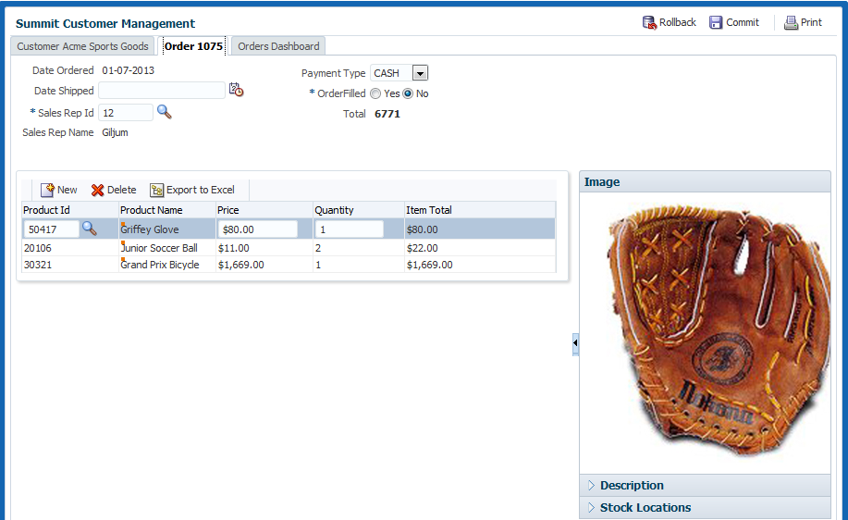Select the Grand Prix Bicycle row
Screen dimensions: 848x520
[289, 265]
